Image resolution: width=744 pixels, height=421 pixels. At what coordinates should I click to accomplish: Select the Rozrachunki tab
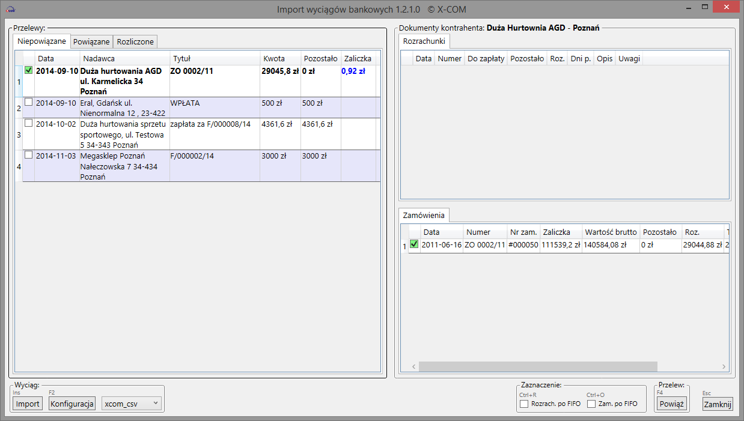[424, 41]
